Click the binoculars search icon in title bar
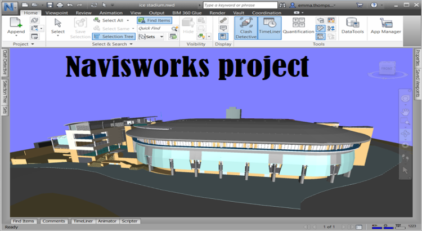 pos(282,5)
